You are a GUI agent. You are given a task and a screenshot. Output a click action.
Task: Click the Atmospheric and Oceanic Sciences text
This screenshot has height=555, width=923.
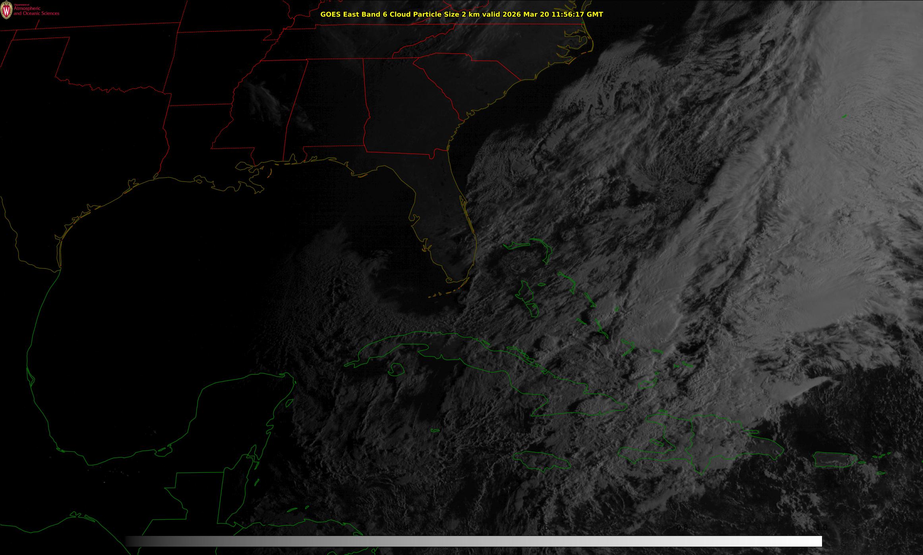pos(36,11)
